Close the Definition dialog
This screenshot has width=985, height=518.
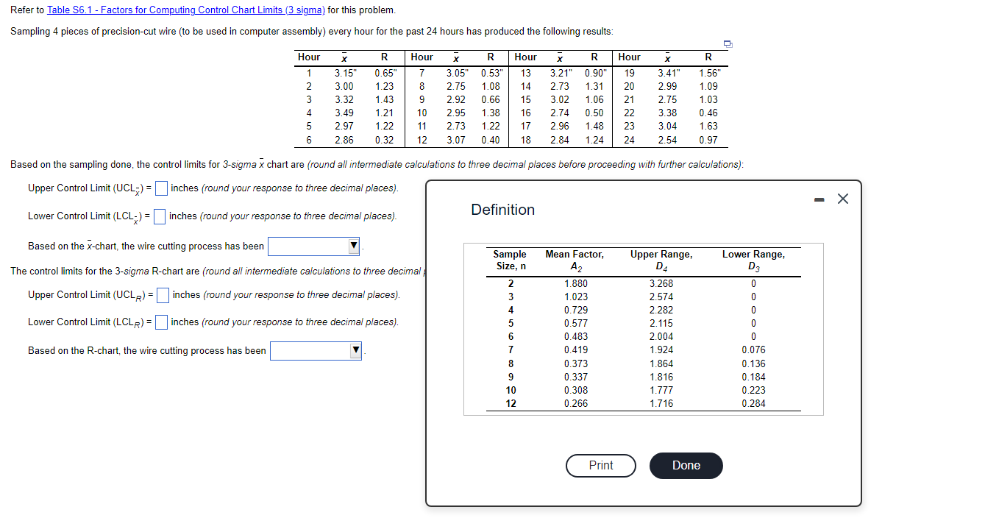coord(842,198)
